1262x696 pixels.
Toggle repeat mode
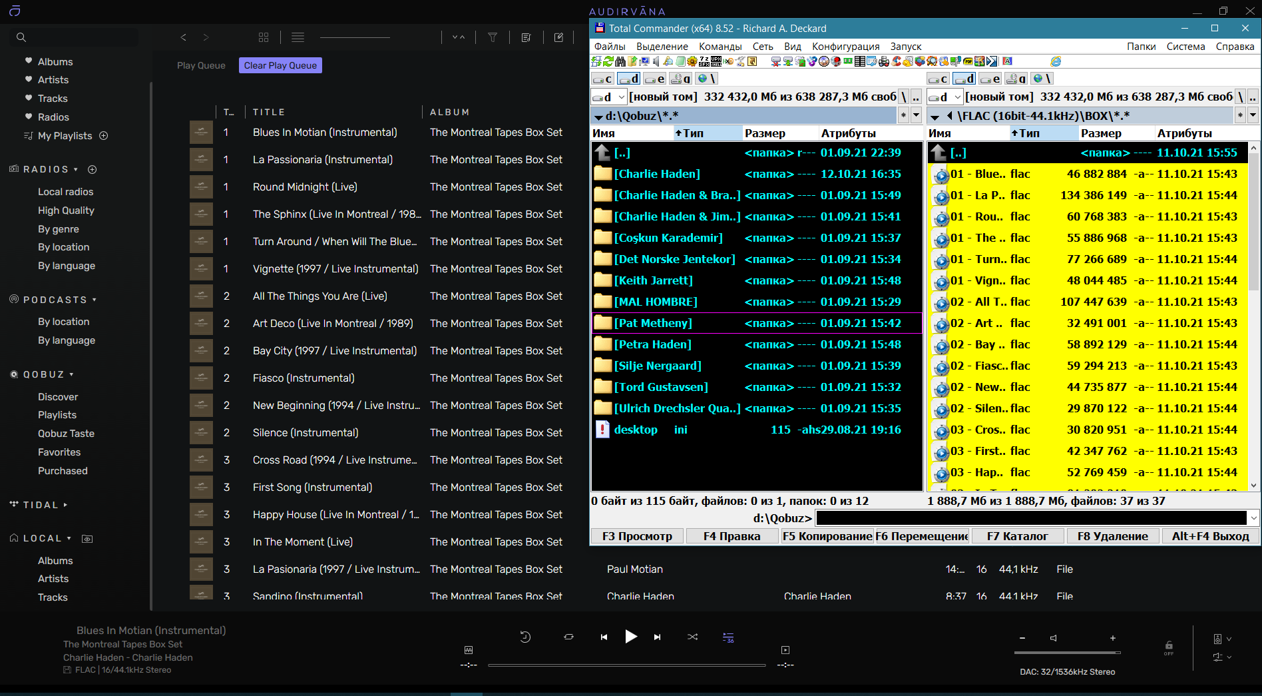tap(568, 637)
